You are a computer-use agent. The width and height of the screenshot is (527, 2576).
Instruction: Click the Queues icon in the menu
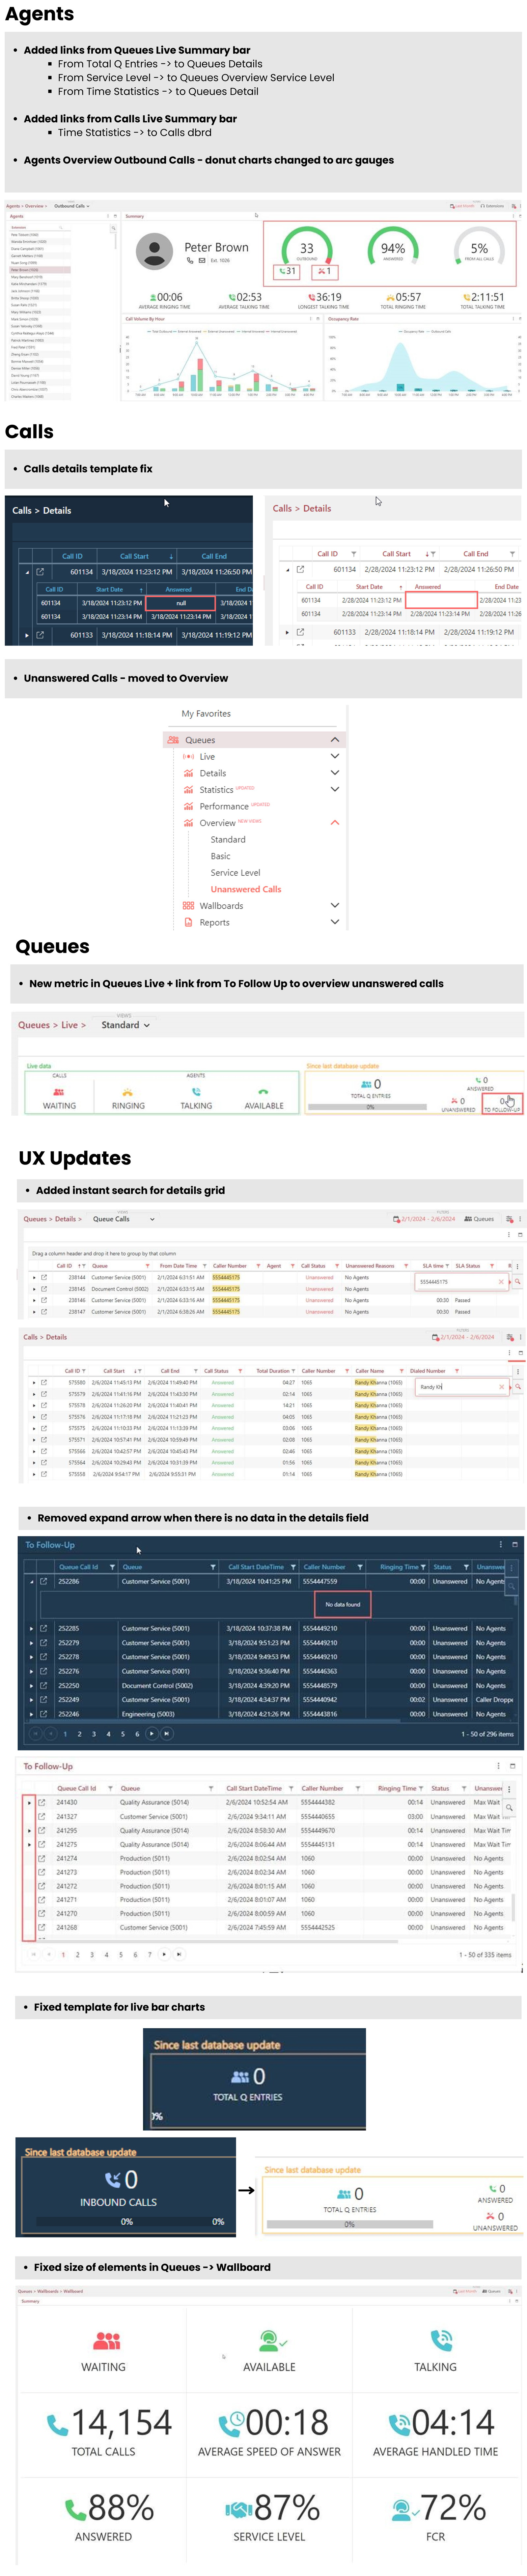click(x=174, y=740)
